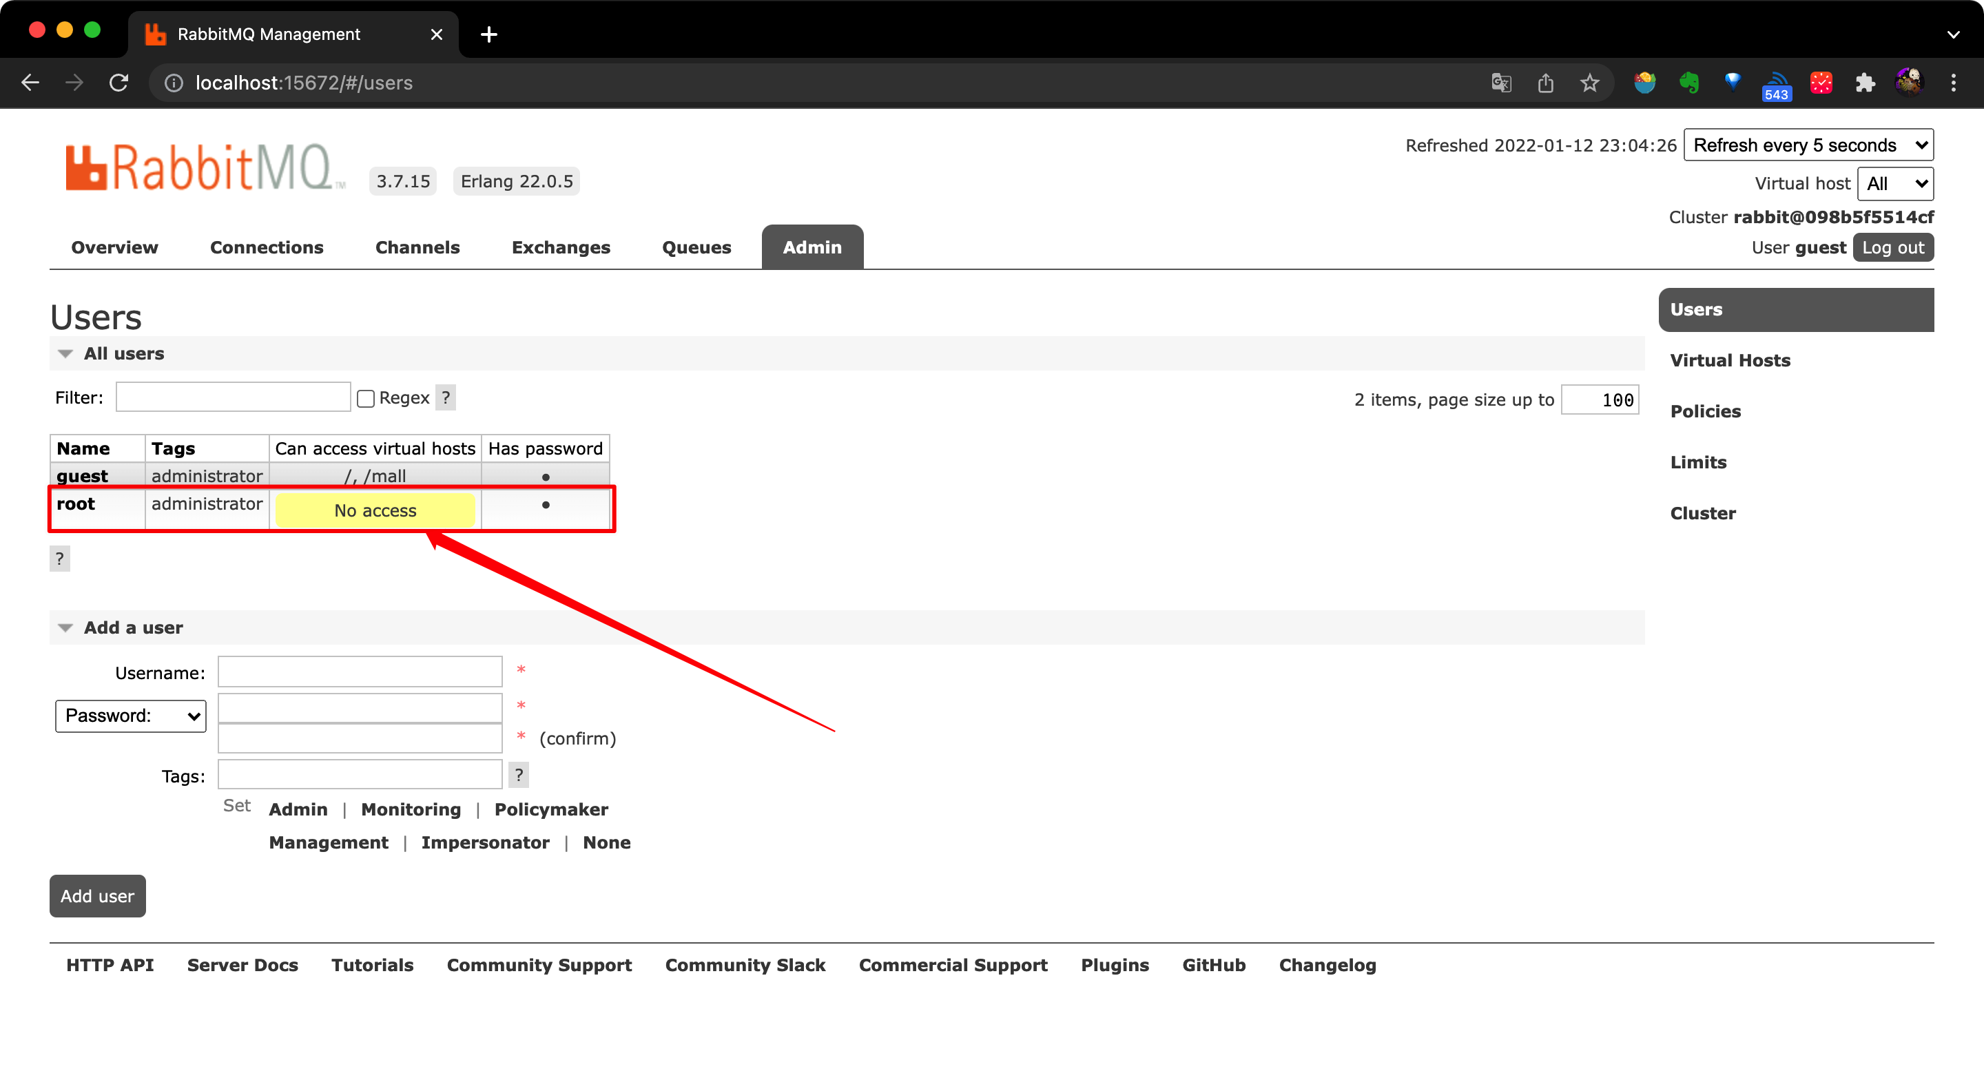
Task: Log out of guest user
Action: [1892, 247]
